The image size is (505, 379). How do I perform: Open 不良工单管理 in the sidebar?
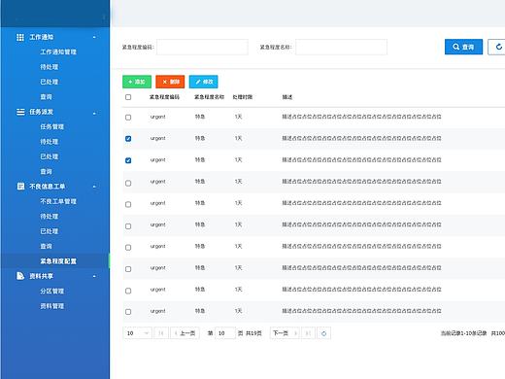[x=58, y=201]
